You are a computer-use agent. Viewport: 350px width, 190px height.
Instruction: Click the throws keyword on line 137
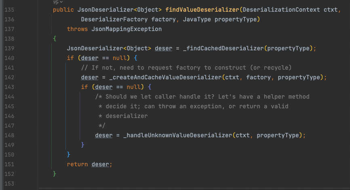[x=78, y=29]
